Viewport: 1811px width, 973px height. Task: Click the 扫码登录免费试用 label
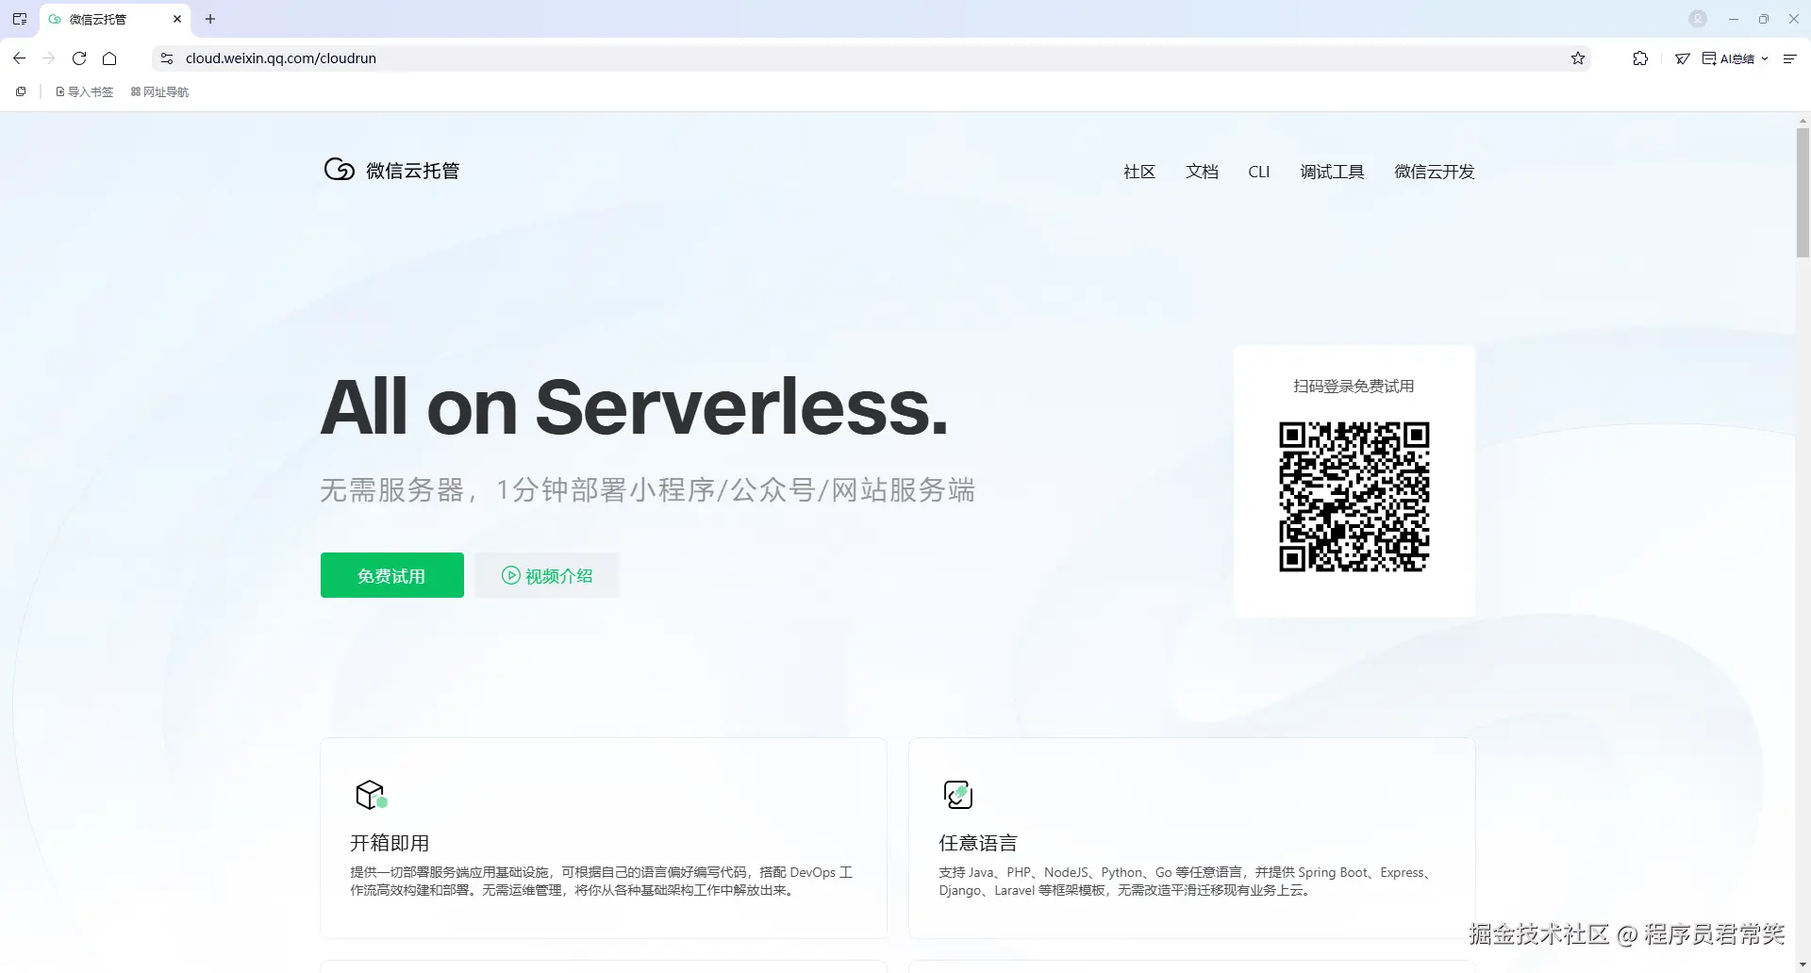(1354, 387)
